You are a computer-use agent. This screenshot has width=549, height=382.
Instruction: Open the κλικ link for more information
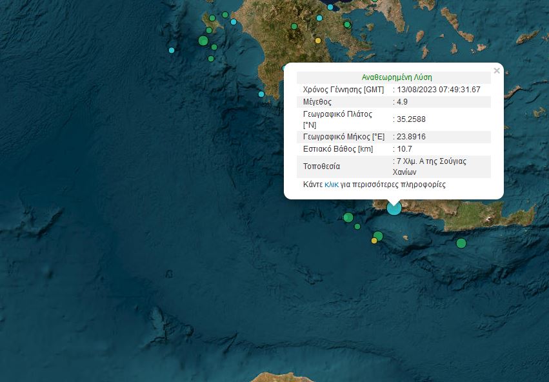coord(331,185)
